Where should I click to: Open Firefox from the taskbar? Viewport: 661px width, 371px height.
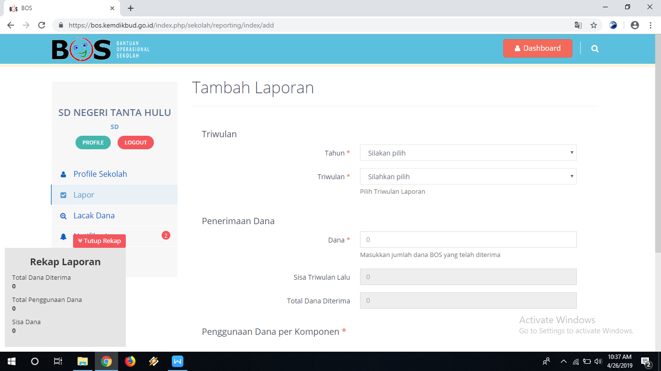tap(130, 361)
